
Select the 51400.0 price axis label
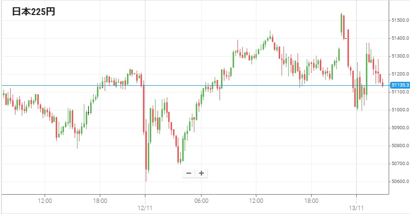coord(399,38)
